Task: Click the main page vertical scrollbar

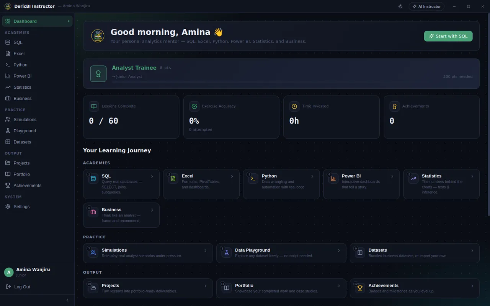Action: (488, 115)
